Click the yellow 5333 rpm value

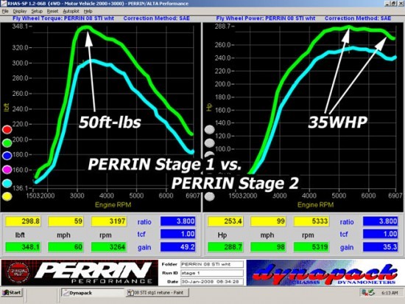(x=311, y=221)
